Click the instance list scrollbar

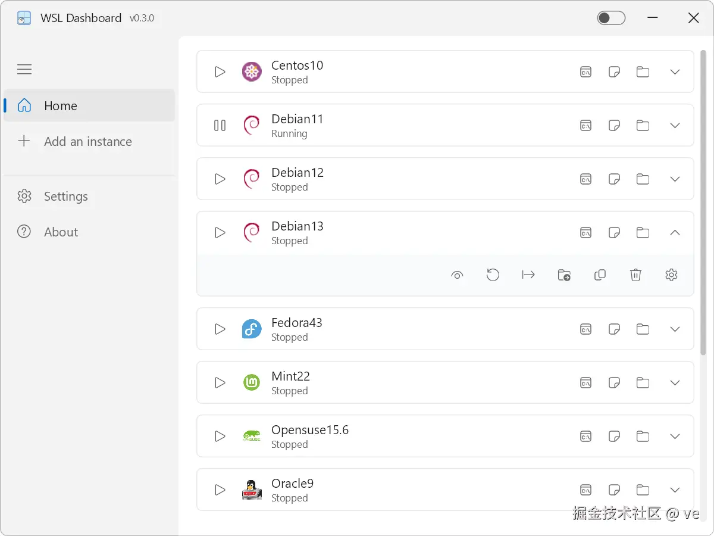(703, 204)
